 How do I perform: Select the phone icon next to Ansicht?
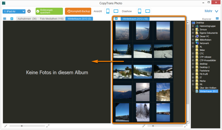[108, 11]
